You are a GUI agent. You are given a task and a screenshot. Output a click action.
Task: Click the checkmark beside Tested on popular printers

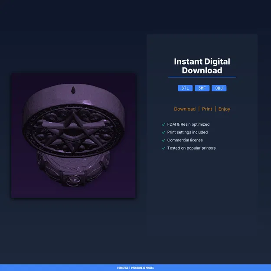pyautogui.click(x=163, y=148)
